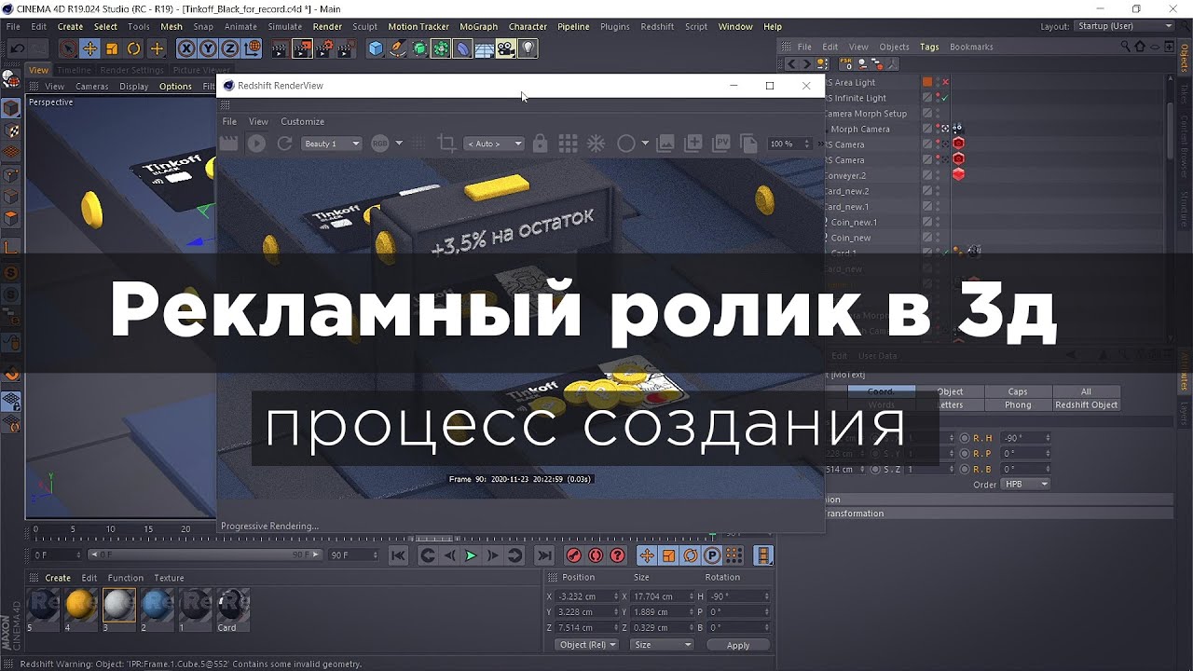1193x671 pixels.
Task: Select the Move tool in the top toolbar
Action: (x=89, y=48)
